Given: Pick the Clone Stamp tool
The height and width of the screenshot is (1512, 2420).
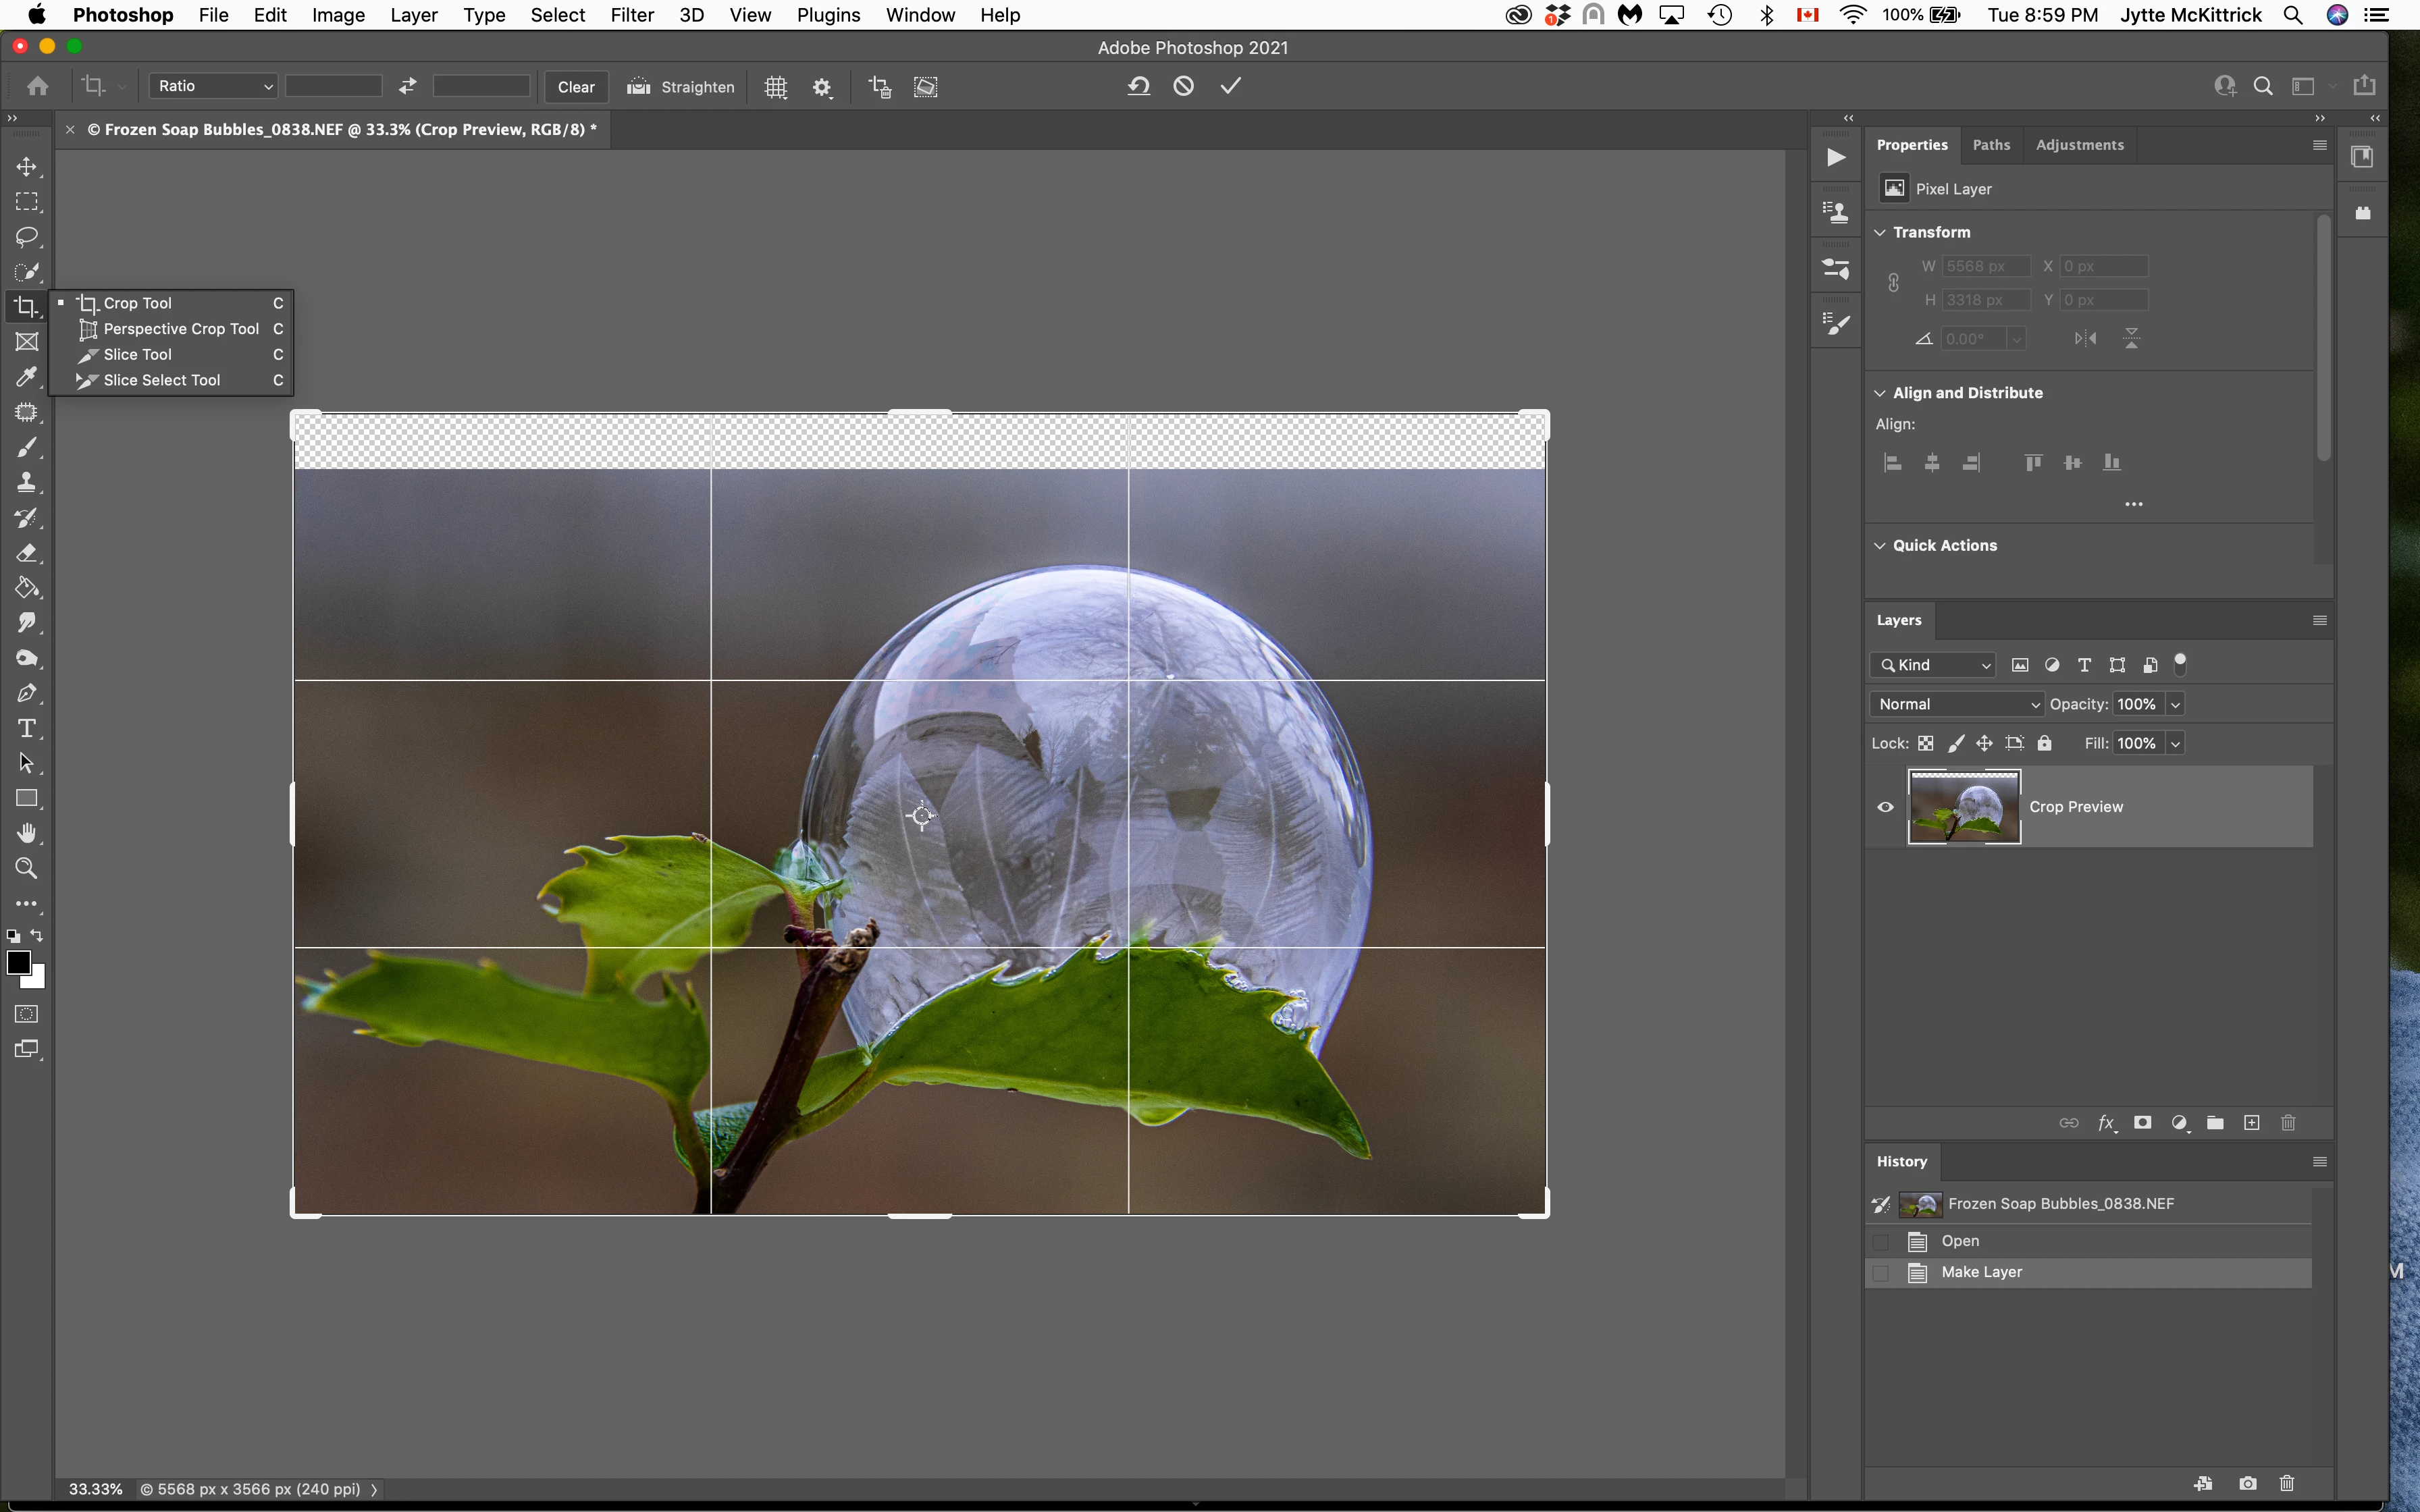Looking at the screenshot, I should click(27, 483).
